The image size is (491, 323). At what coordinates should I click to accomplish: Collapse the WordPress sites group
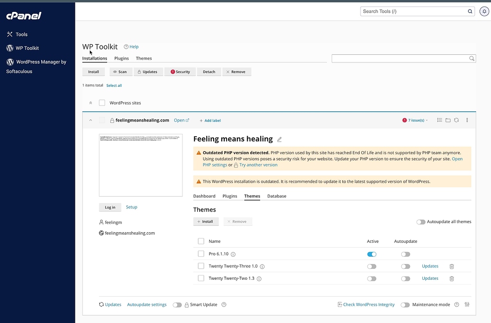coord(90,102)
